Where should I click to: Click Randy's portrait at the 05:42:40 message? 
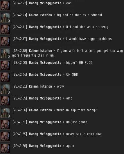tap(5, 65)
